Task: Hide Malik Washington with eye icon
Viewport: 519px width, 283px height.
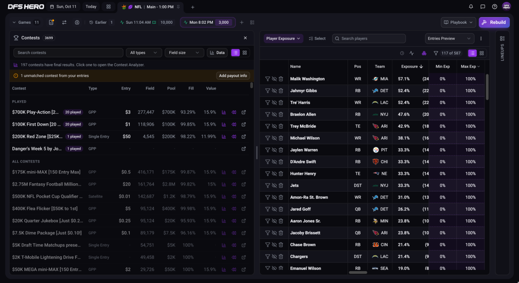Action: tap(274, 79)
